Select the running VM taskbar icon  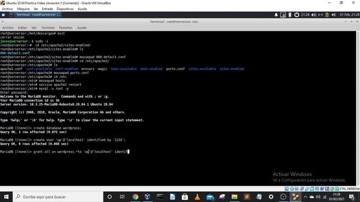coord(295,197)
